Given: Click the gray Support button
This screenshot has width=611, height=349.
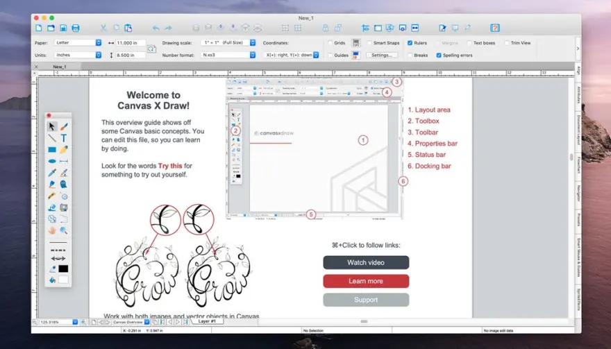Looking at the screenshot, I should [366, 300].
